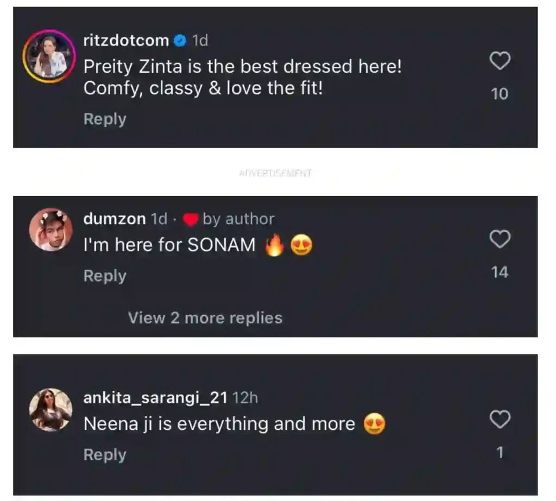View the 14 likes count on dumzon's comment
This screenshot has width=556, height=501.
point(500,272)
